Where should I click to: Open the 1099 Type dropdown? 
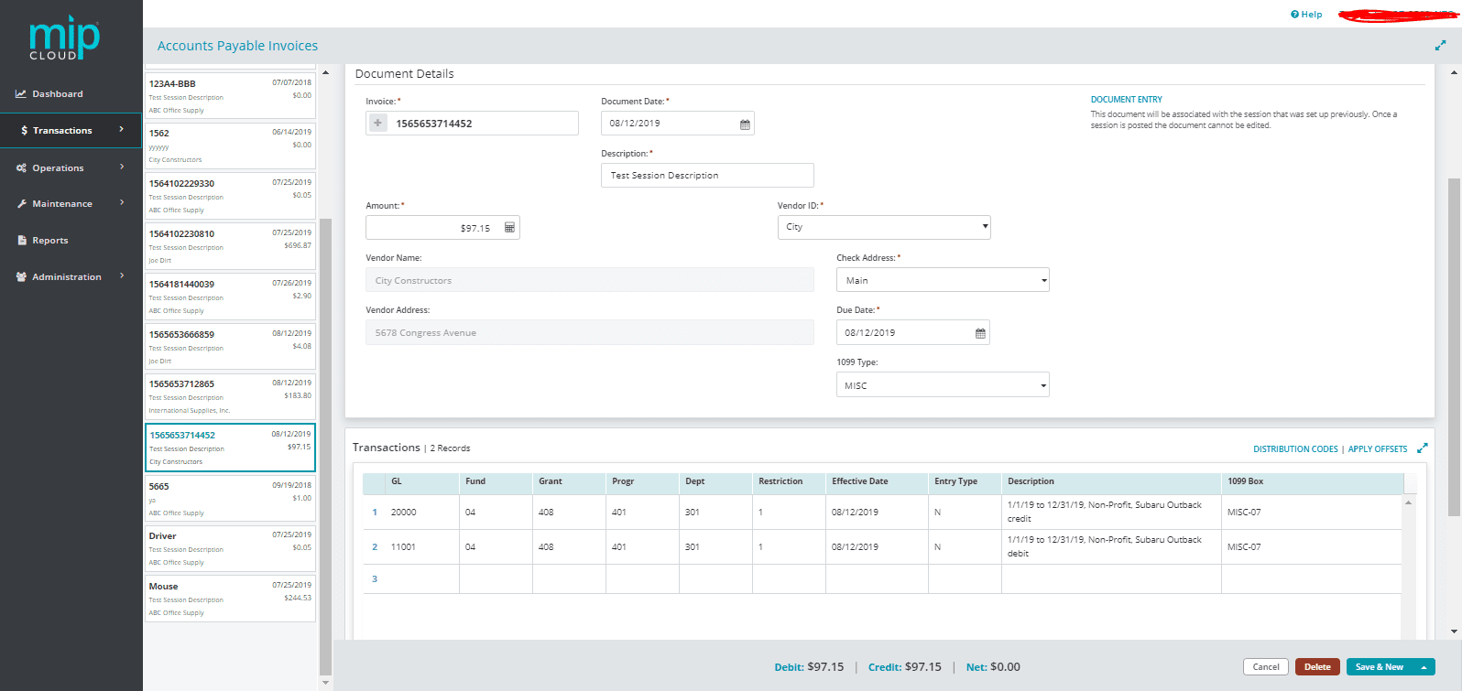943,385
